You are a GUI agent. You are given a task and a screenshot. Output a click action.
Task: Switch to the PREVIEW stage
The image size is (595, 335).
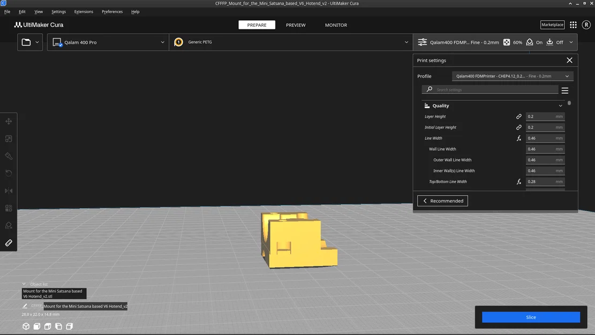296,25
